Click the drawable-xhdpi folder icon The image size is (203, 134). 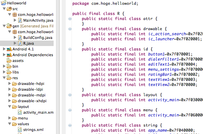click(x=14, y=101)
